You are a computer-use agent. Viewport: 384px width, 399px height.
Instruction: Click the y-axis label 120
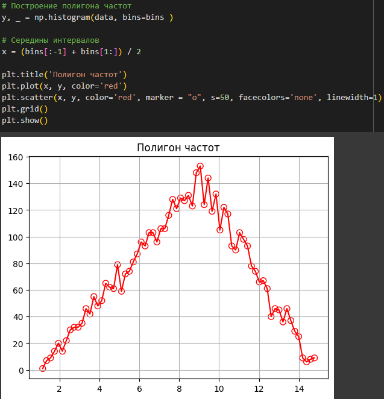[x=16, y=211]
